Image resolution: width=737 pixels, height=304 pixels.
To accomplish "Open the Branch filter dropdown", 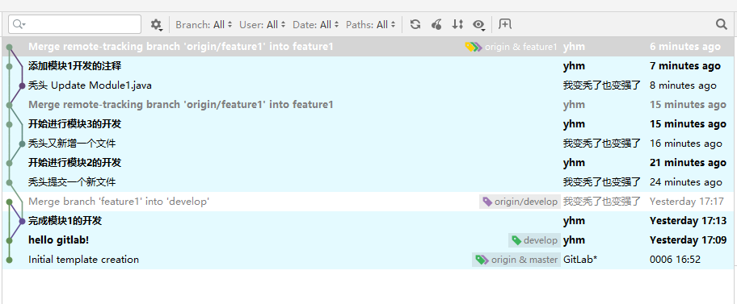I will (204, 24).
